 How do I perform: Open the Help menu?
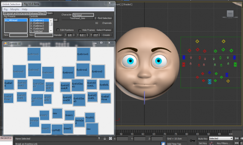click(24, 9)
